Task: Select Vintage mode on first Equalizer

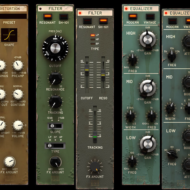Action: click(150, 16)
